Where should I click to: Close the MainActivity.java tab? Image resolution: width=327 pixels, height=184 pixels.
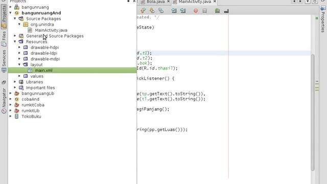(215, 2)
